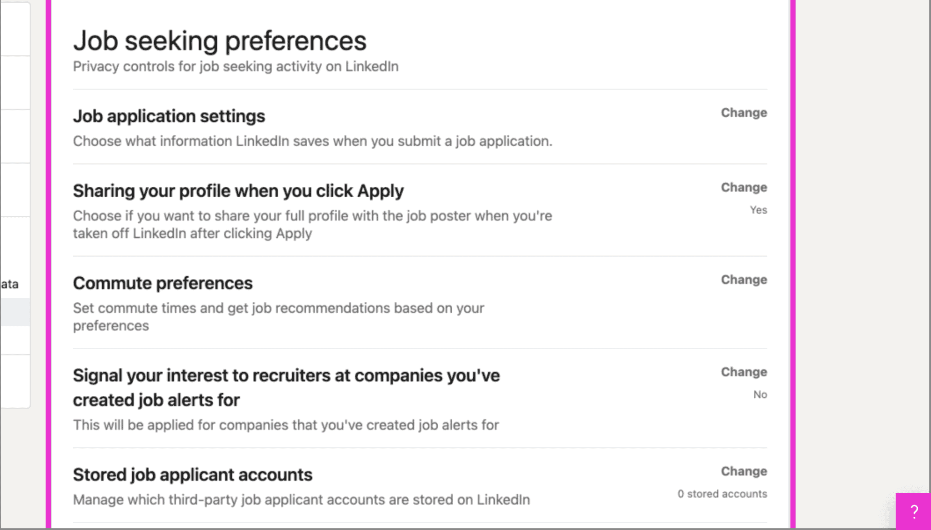Select the Job application settings heading

(x=169, y=116)
